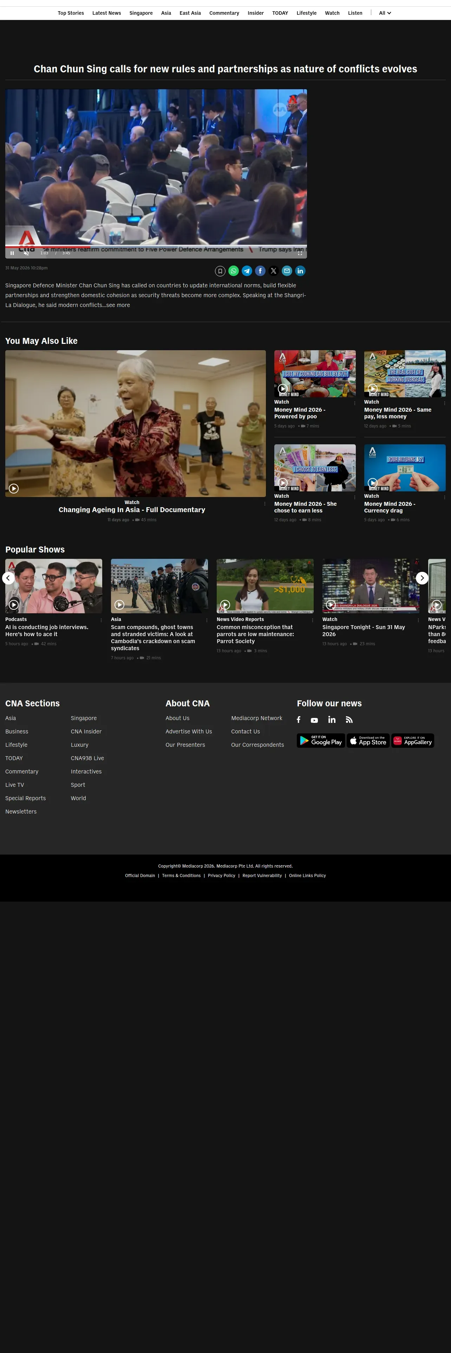Share the video on Facebook icon
Screen dimensions: 451x1353
point(260,271)
